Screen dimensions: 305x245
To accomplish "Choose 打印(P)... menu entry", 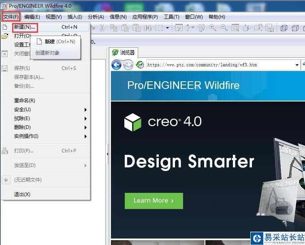I will pyautogui.click(x=51, y=151).
